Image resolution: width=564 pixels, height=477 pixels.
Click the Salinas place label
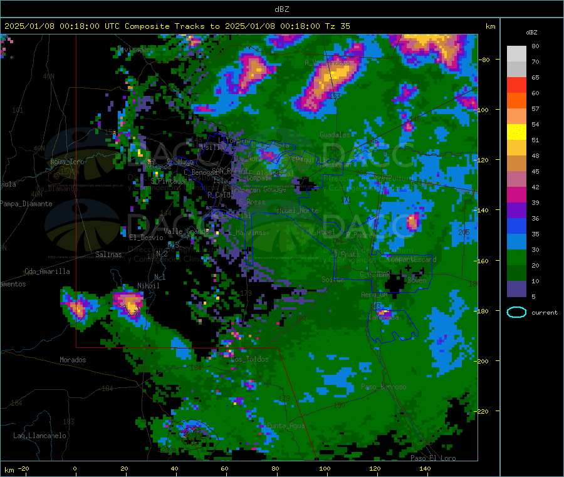[108, 254]
